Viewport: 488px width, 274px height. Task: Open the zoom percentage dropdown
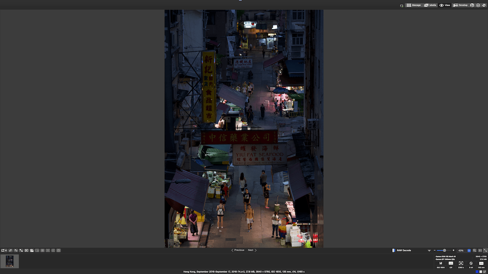click(x=469, y=250)
